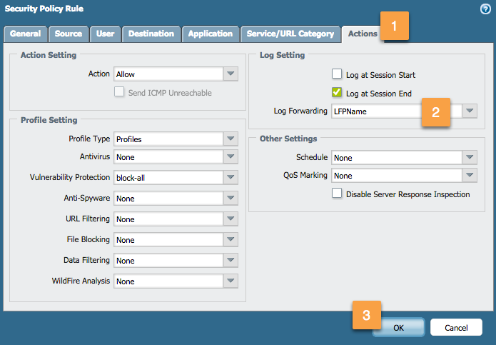The image size is (496, 345).
Task: Expand the File Blocking dropdown
Action: 230,239
